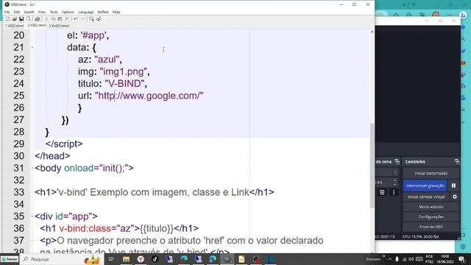Click the Cut scissors icon
471x265 pixels.
46,19
